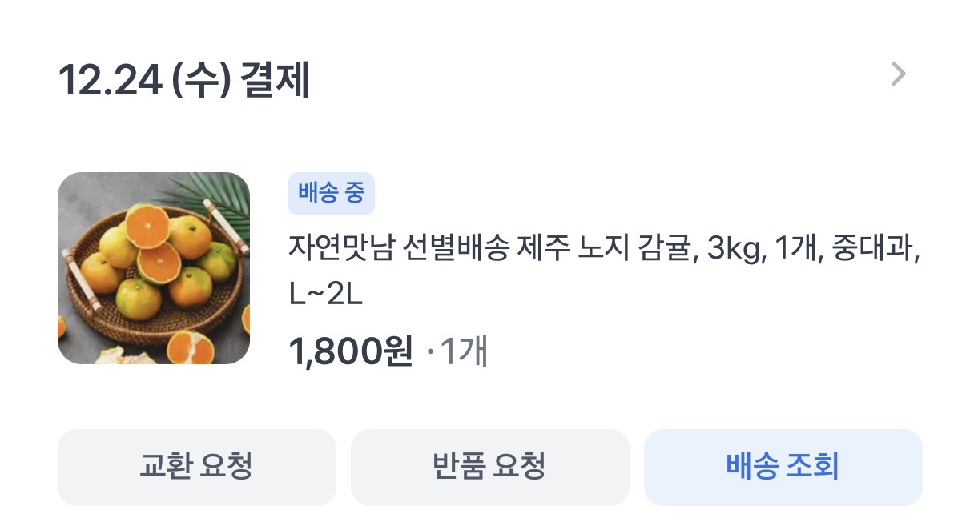Viewport: 966px width, 526px height.
Task: Tap the blue in-delivery status tag
Action: pyautogui.click(x=332, y=194)
